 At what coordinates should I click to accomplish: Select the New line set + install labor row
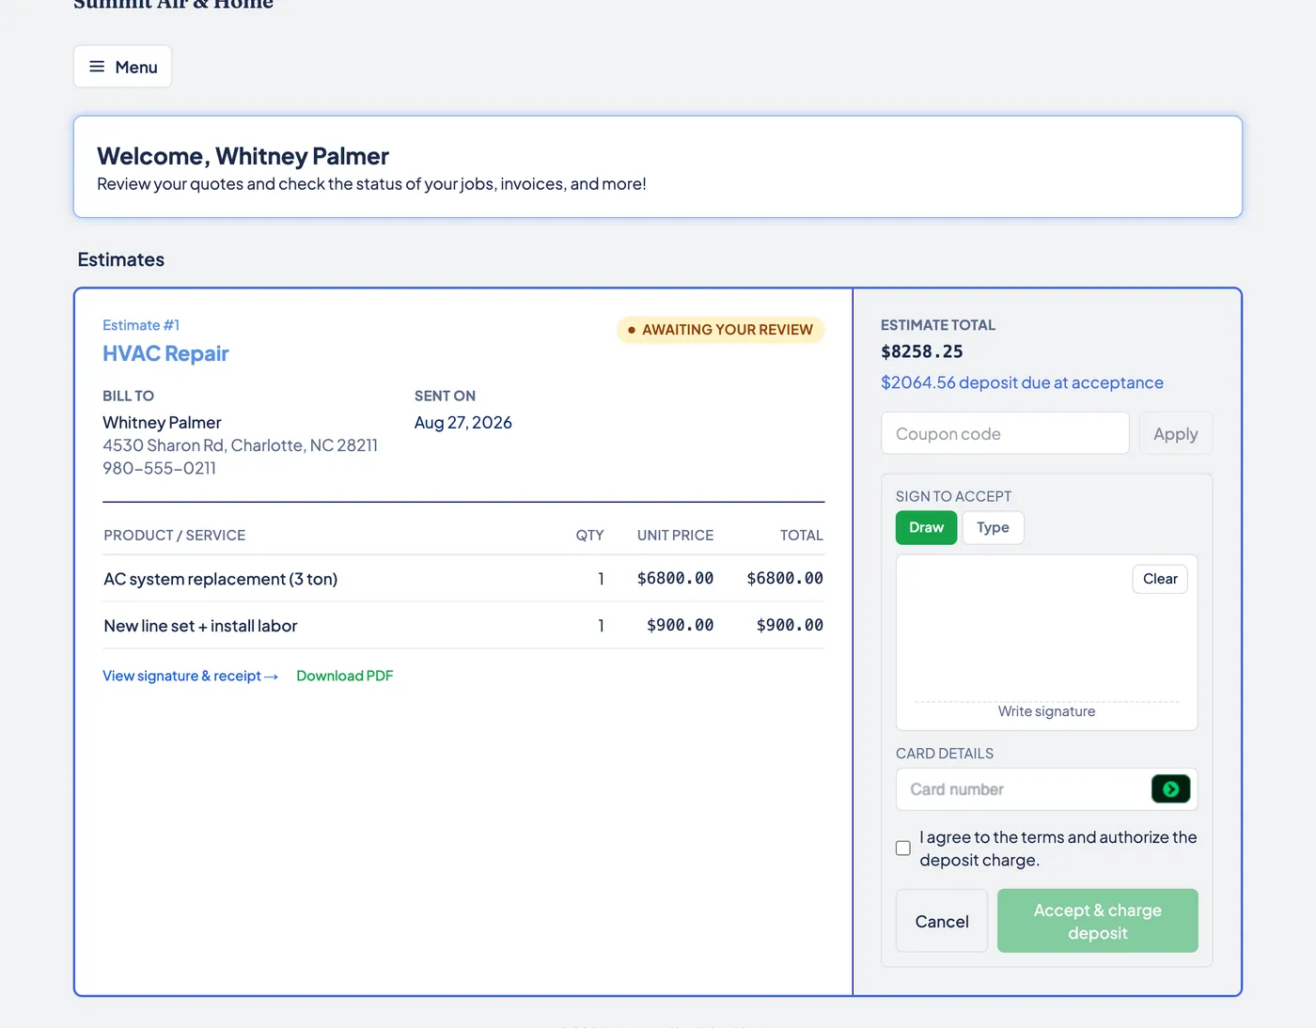coord(463,626)
